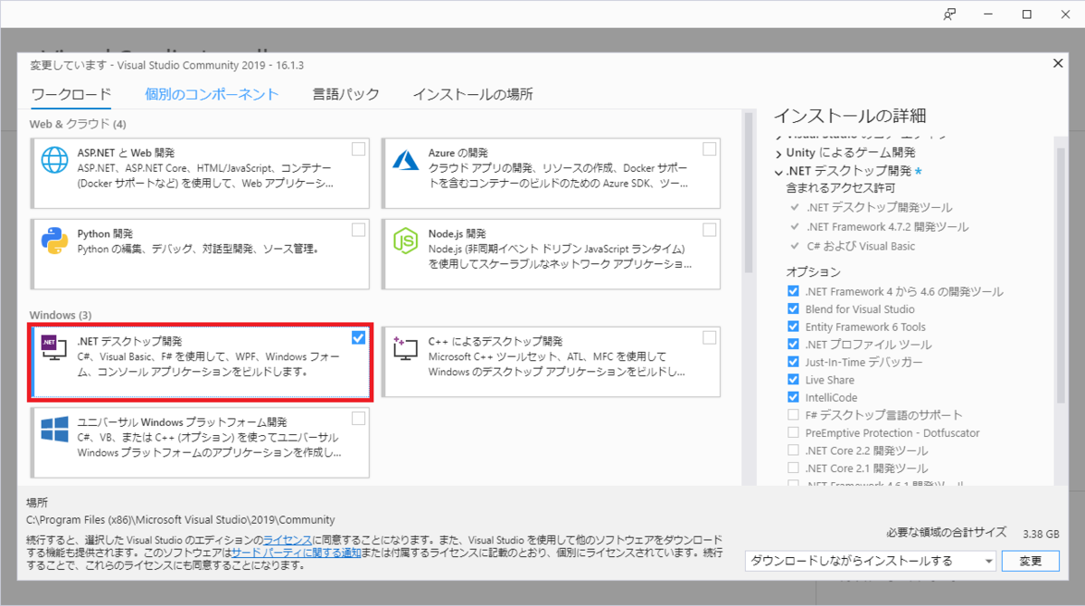Uncheck .NET プロファイル ツール option
This screenshot has height=606, width=1085.
[793, 345]
